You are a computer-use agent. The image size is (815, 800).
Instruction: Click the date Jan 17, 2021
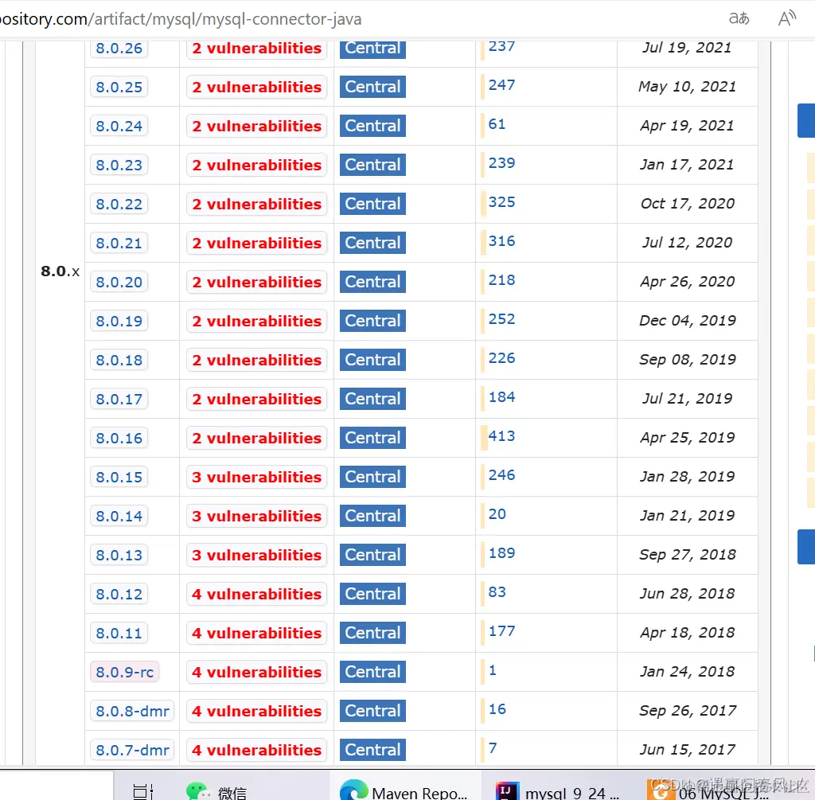(687, 165)
